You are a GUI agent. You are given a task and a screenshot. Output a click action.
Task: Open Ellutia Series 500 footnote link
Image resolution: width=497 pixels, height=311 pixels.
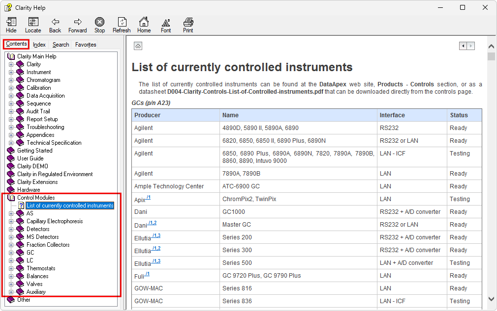click(156, 261)
